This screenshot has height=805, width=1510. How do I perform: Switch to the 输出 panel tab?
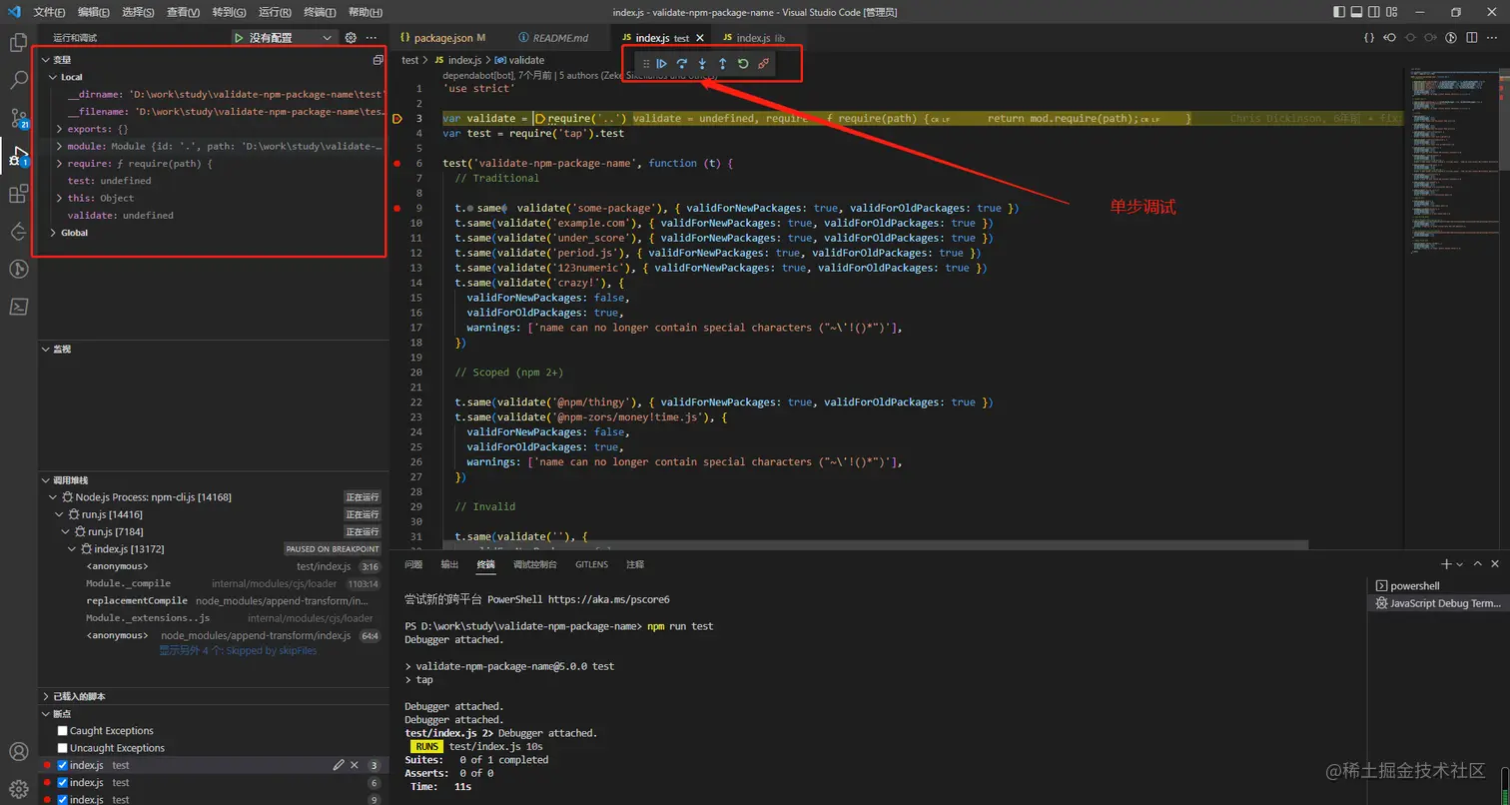click(449, 564)
